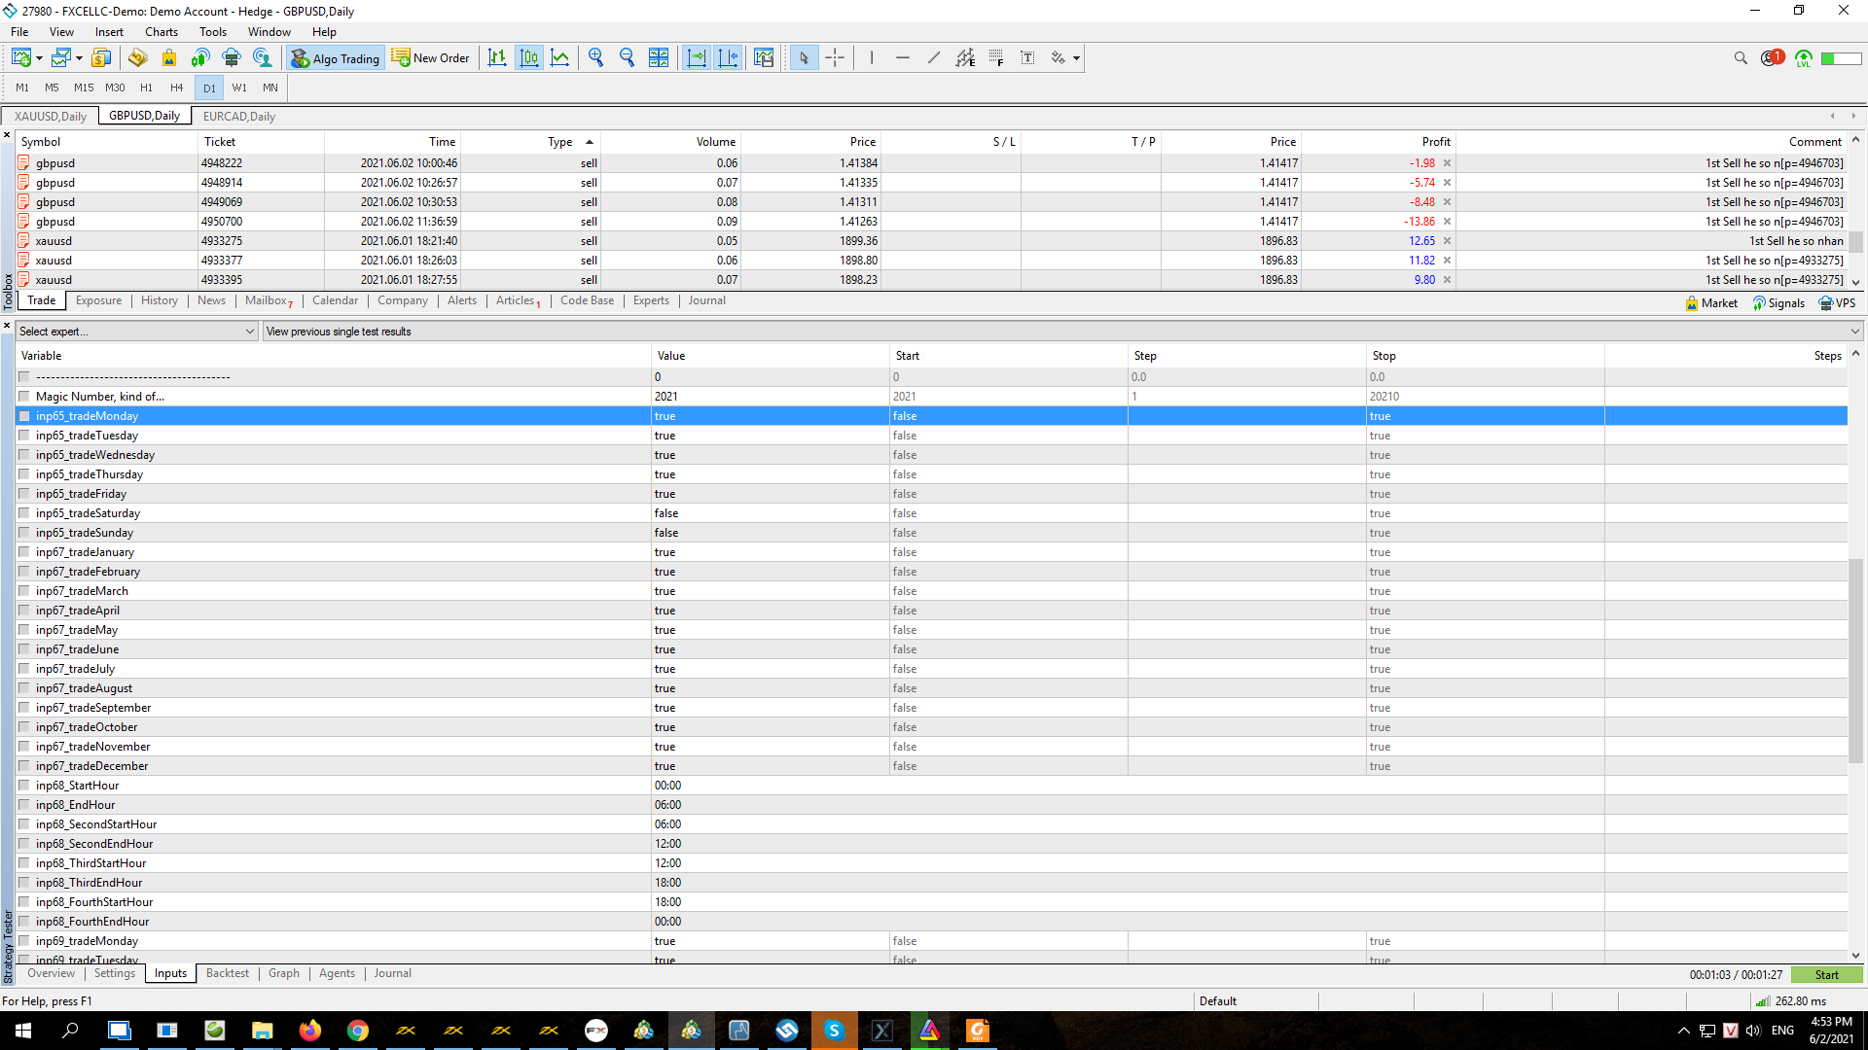This screenshot has width=1868, height=1050.
Task: Switch to the XAUUSD,Daily chart tab
Action: click(51, 117)
